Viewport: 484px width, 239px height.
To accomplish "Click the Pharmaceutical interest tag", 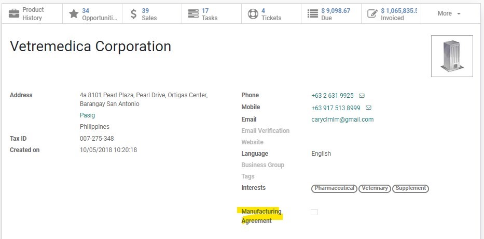I will [334, 188].
